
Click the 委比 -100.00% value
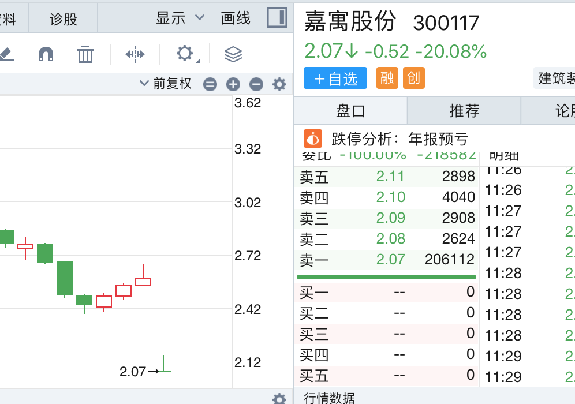pyautogui.click(x=372, y=156)
